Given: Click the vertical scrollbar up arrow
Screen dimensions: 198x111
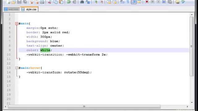Looking at the screenshot, I should 192,14.
